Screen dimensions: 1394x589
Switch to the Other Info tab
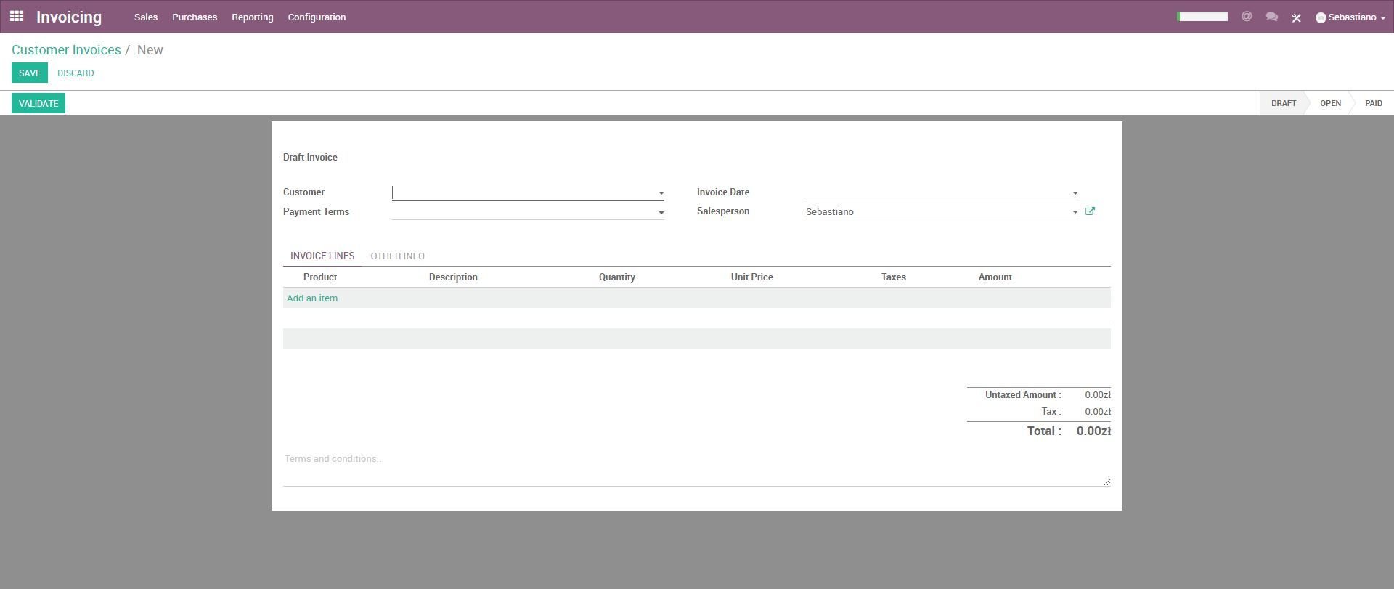click(397, 256)
